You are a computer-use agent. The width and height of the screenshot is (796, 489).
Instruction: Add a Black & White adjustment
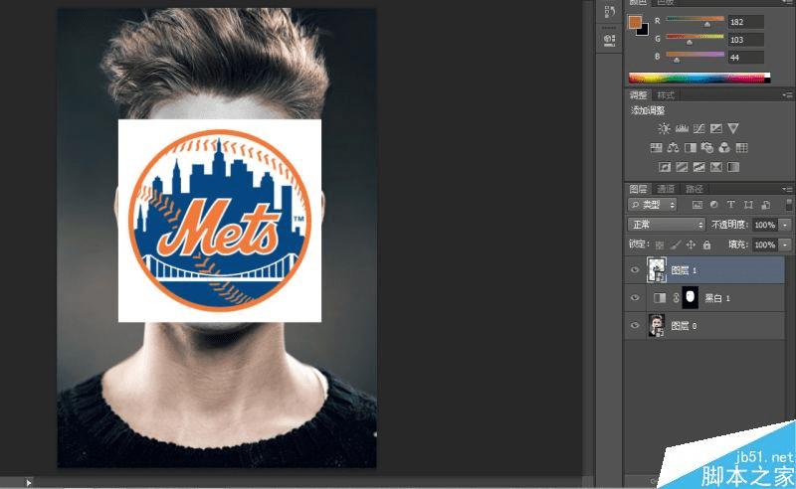pos(691,148)
